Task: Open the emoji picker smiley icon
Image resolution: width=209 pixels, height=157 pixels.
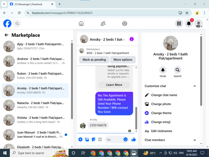Action: click(125, 139)
